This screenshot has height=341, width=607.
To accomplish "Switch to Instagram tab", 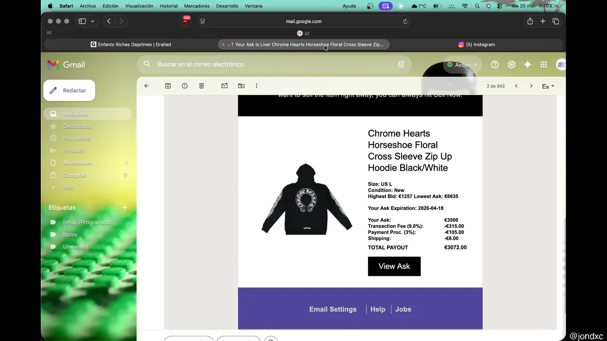I will (x=477, y=45).
